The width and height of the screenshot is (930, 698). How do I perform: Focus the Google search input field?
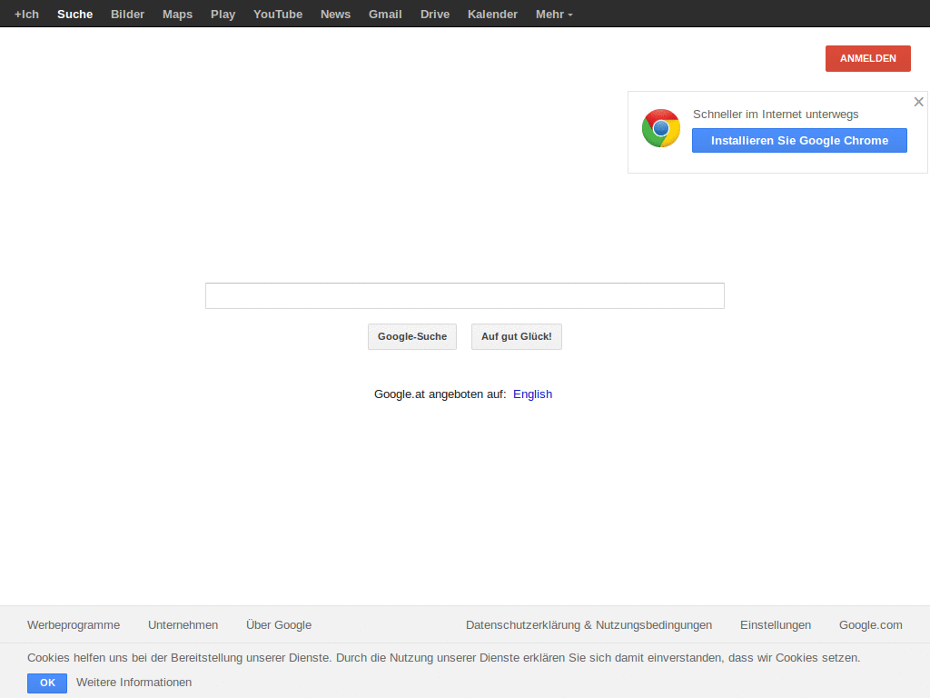coord(464,295)
